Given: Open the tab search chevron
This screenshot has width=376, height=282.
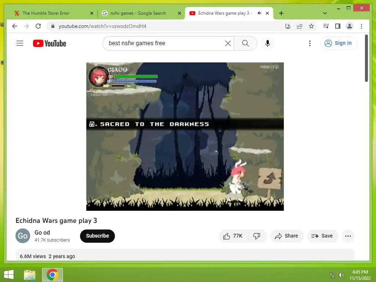Looking at the screenshot, I should pyautogui.click(x=325, y=13).
